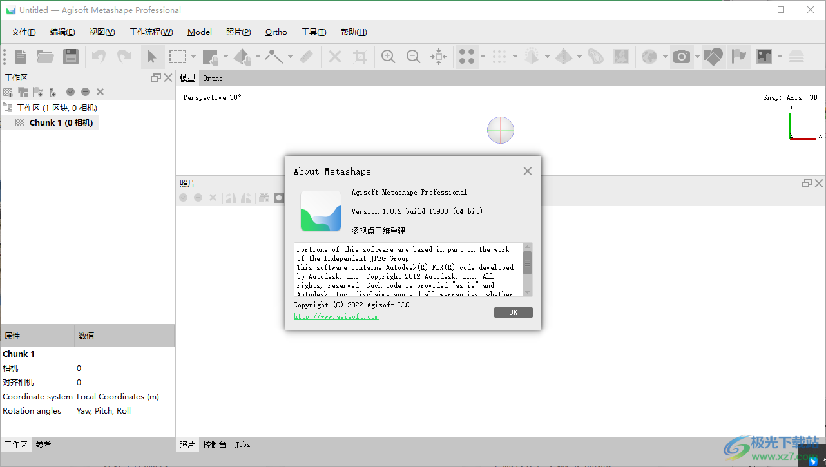Open the 工作流程(W) menu
Image resolution: width=826 pixels, height=467 pixels.
(151, 32)
